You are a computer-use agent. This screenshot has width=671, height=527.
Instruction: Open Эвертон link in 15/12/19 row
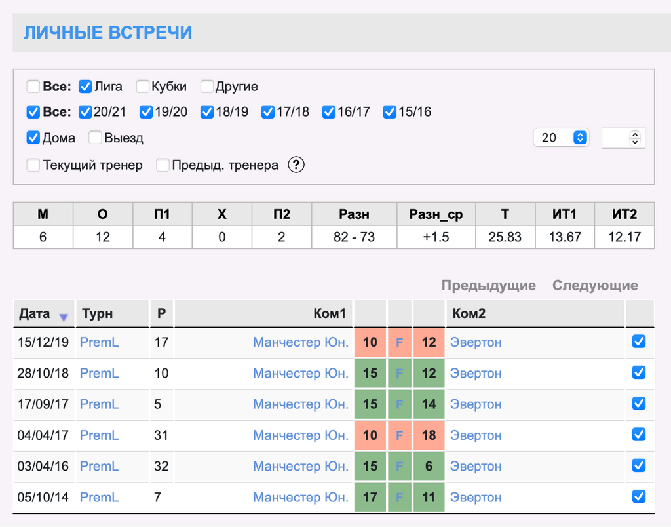click(476, 343)
